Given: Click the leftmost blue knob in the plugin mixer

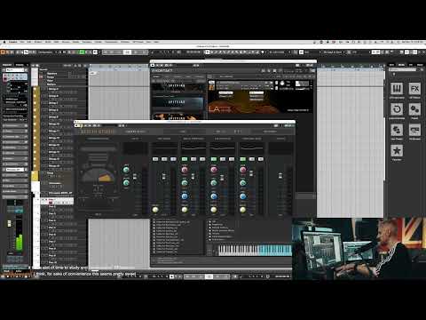Looking at the screenshot, I should pos(185,196).
